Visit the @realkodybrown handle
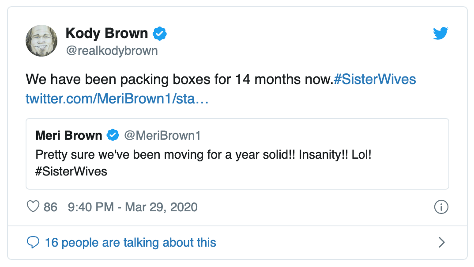Screen dimensions: 474x267 [112, 51]
